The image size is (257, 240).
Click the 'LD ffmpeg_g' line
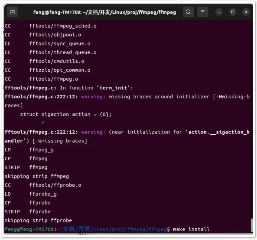click(29, 150)
